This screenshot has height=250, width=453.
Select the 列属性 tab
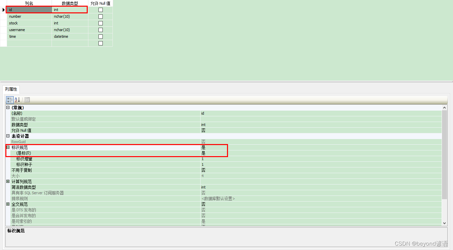pos(11,89)
